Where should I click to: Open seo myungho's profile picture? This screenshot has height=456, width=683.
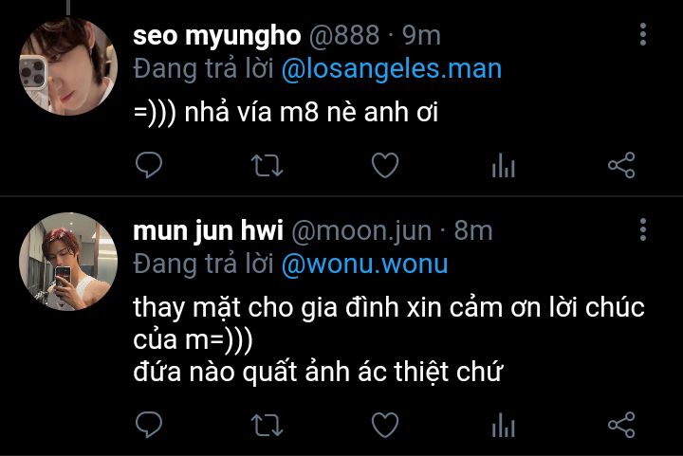pos(68,66)
